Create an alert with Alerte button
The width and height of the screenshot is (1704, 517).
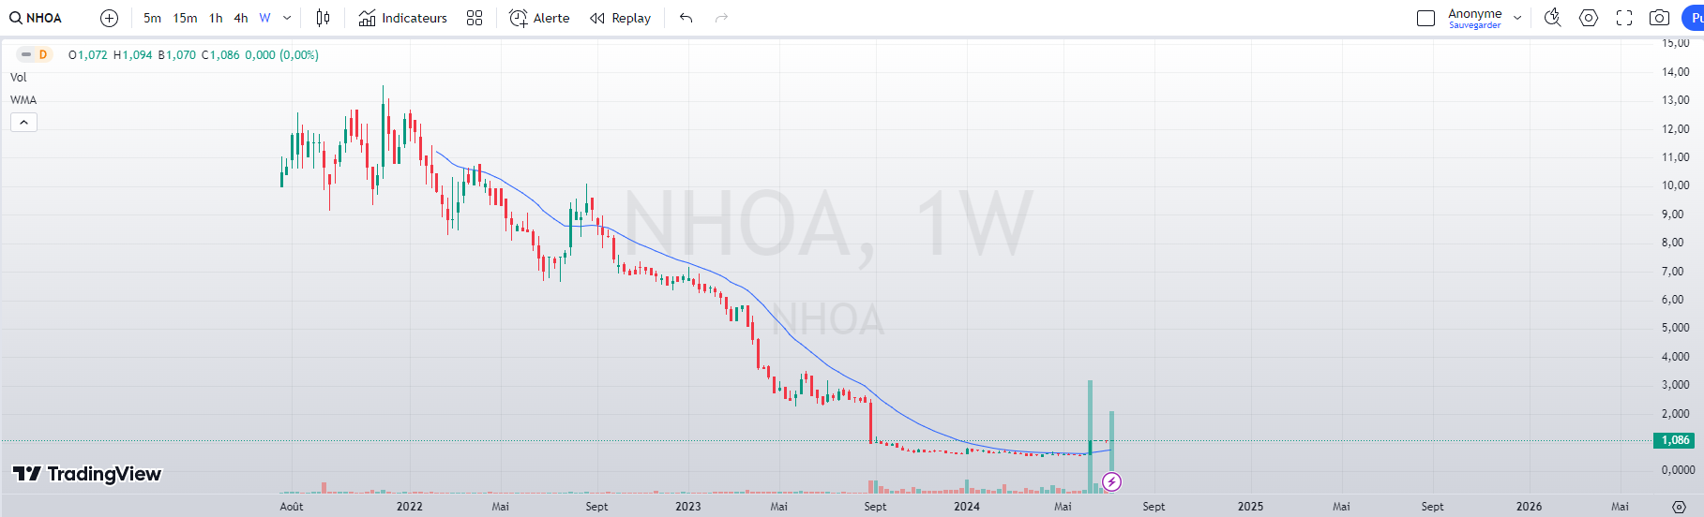539,18
